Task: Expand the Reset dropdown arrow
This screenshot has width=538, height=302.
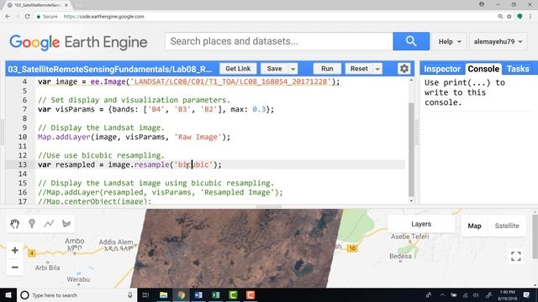Action: [377, 69]
